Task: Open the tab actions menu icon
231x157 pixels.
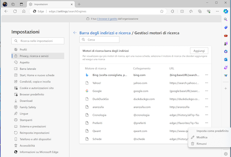Action: (x=21, y=4)
